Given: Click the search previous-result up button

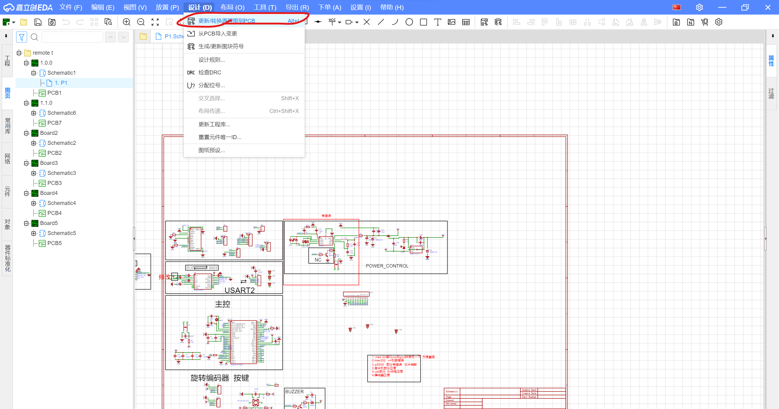Looking at the screenshot, I should (111, 37).
